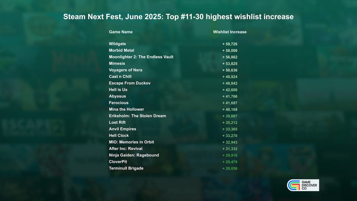Viewport: 357px width, 201px height.
Task: Click the value '+ 48,924'
Action: 230,77
